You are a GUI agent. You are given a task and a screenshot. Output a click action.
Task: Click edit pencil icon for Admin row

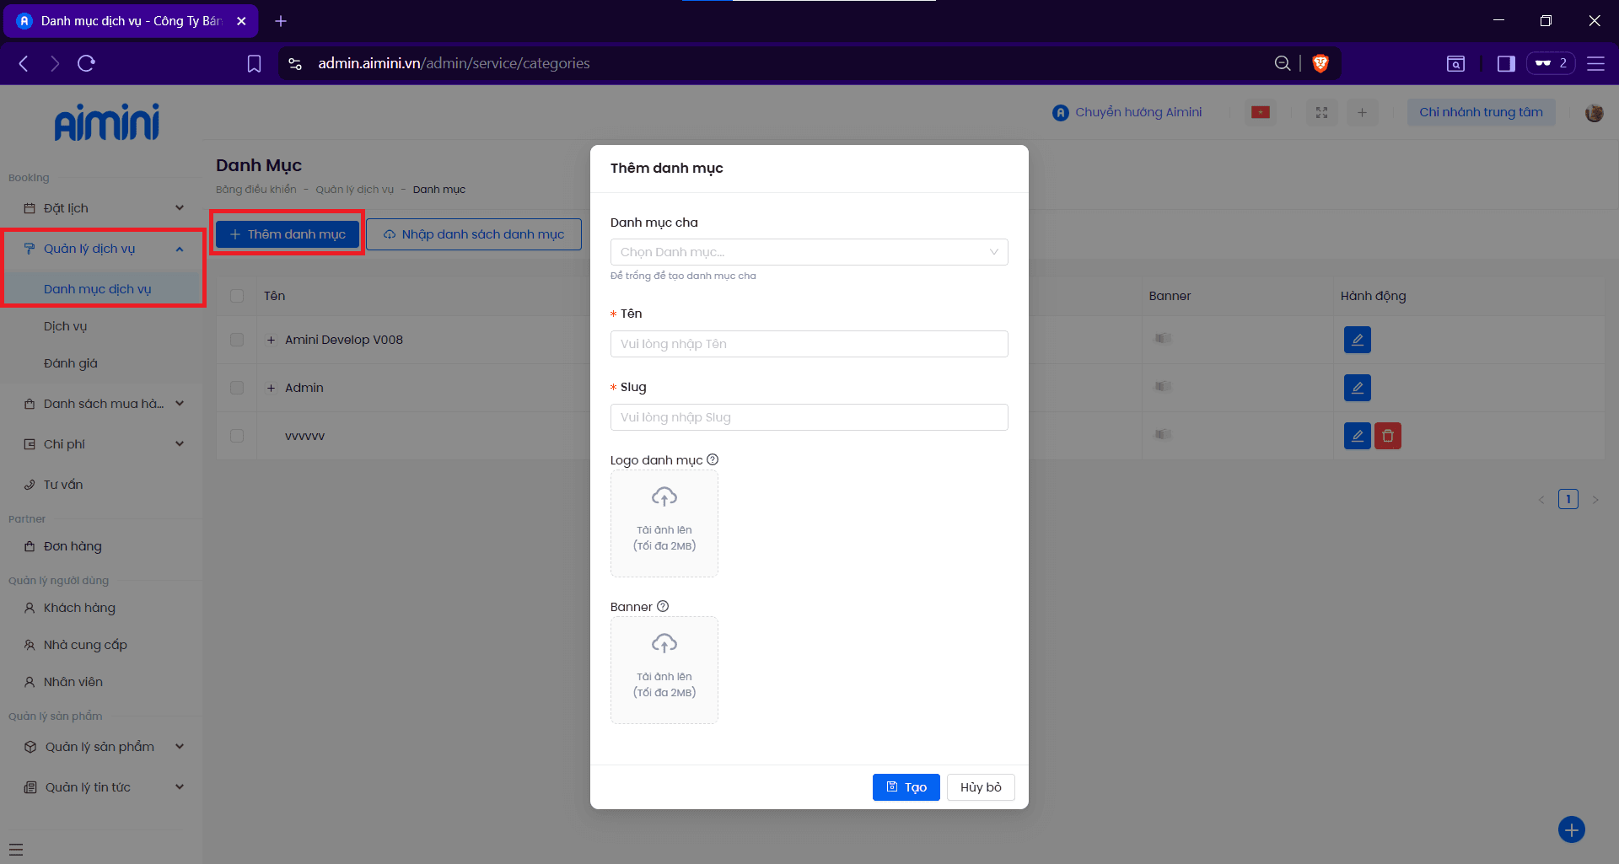click(x=1357, y=388)
